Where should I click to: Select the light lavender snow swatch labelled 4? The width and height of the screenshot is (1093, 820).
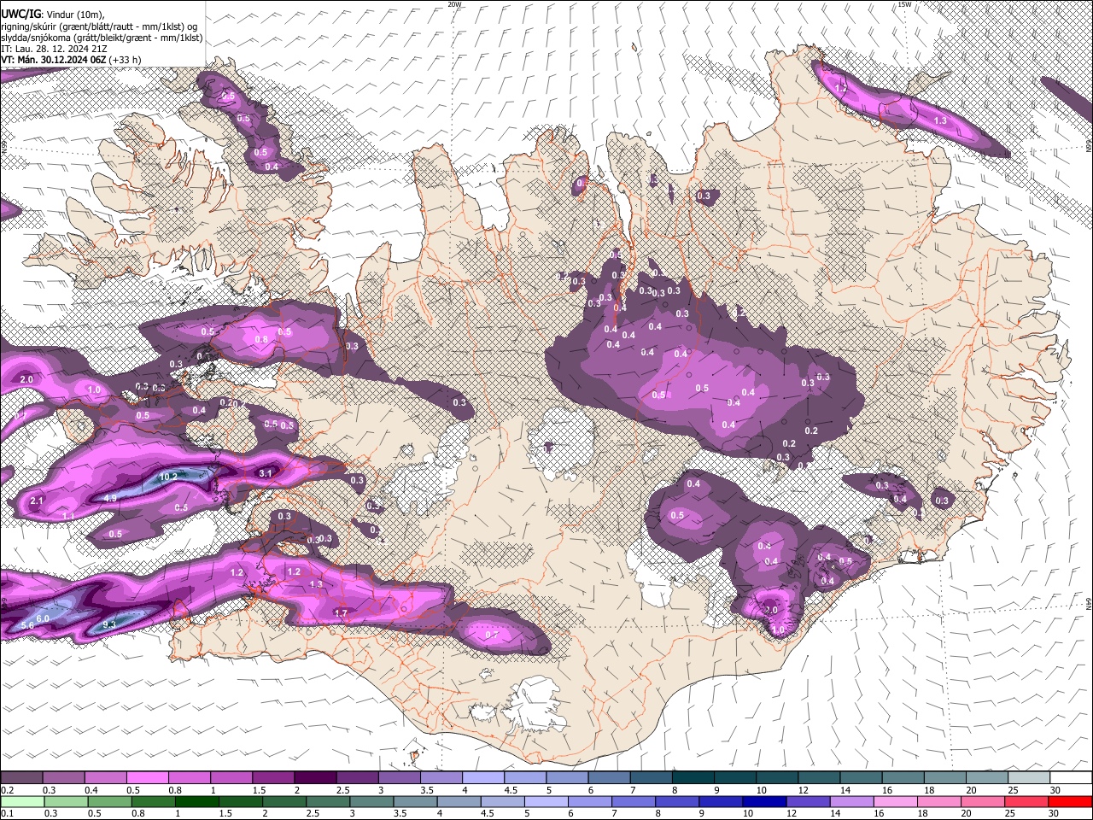pos(482,777)
